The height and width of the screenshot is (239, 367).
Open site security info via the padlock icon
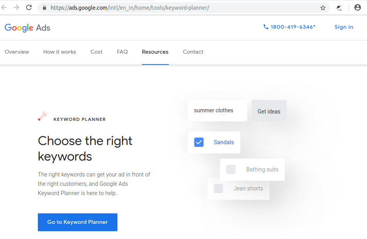coord(44,7)
